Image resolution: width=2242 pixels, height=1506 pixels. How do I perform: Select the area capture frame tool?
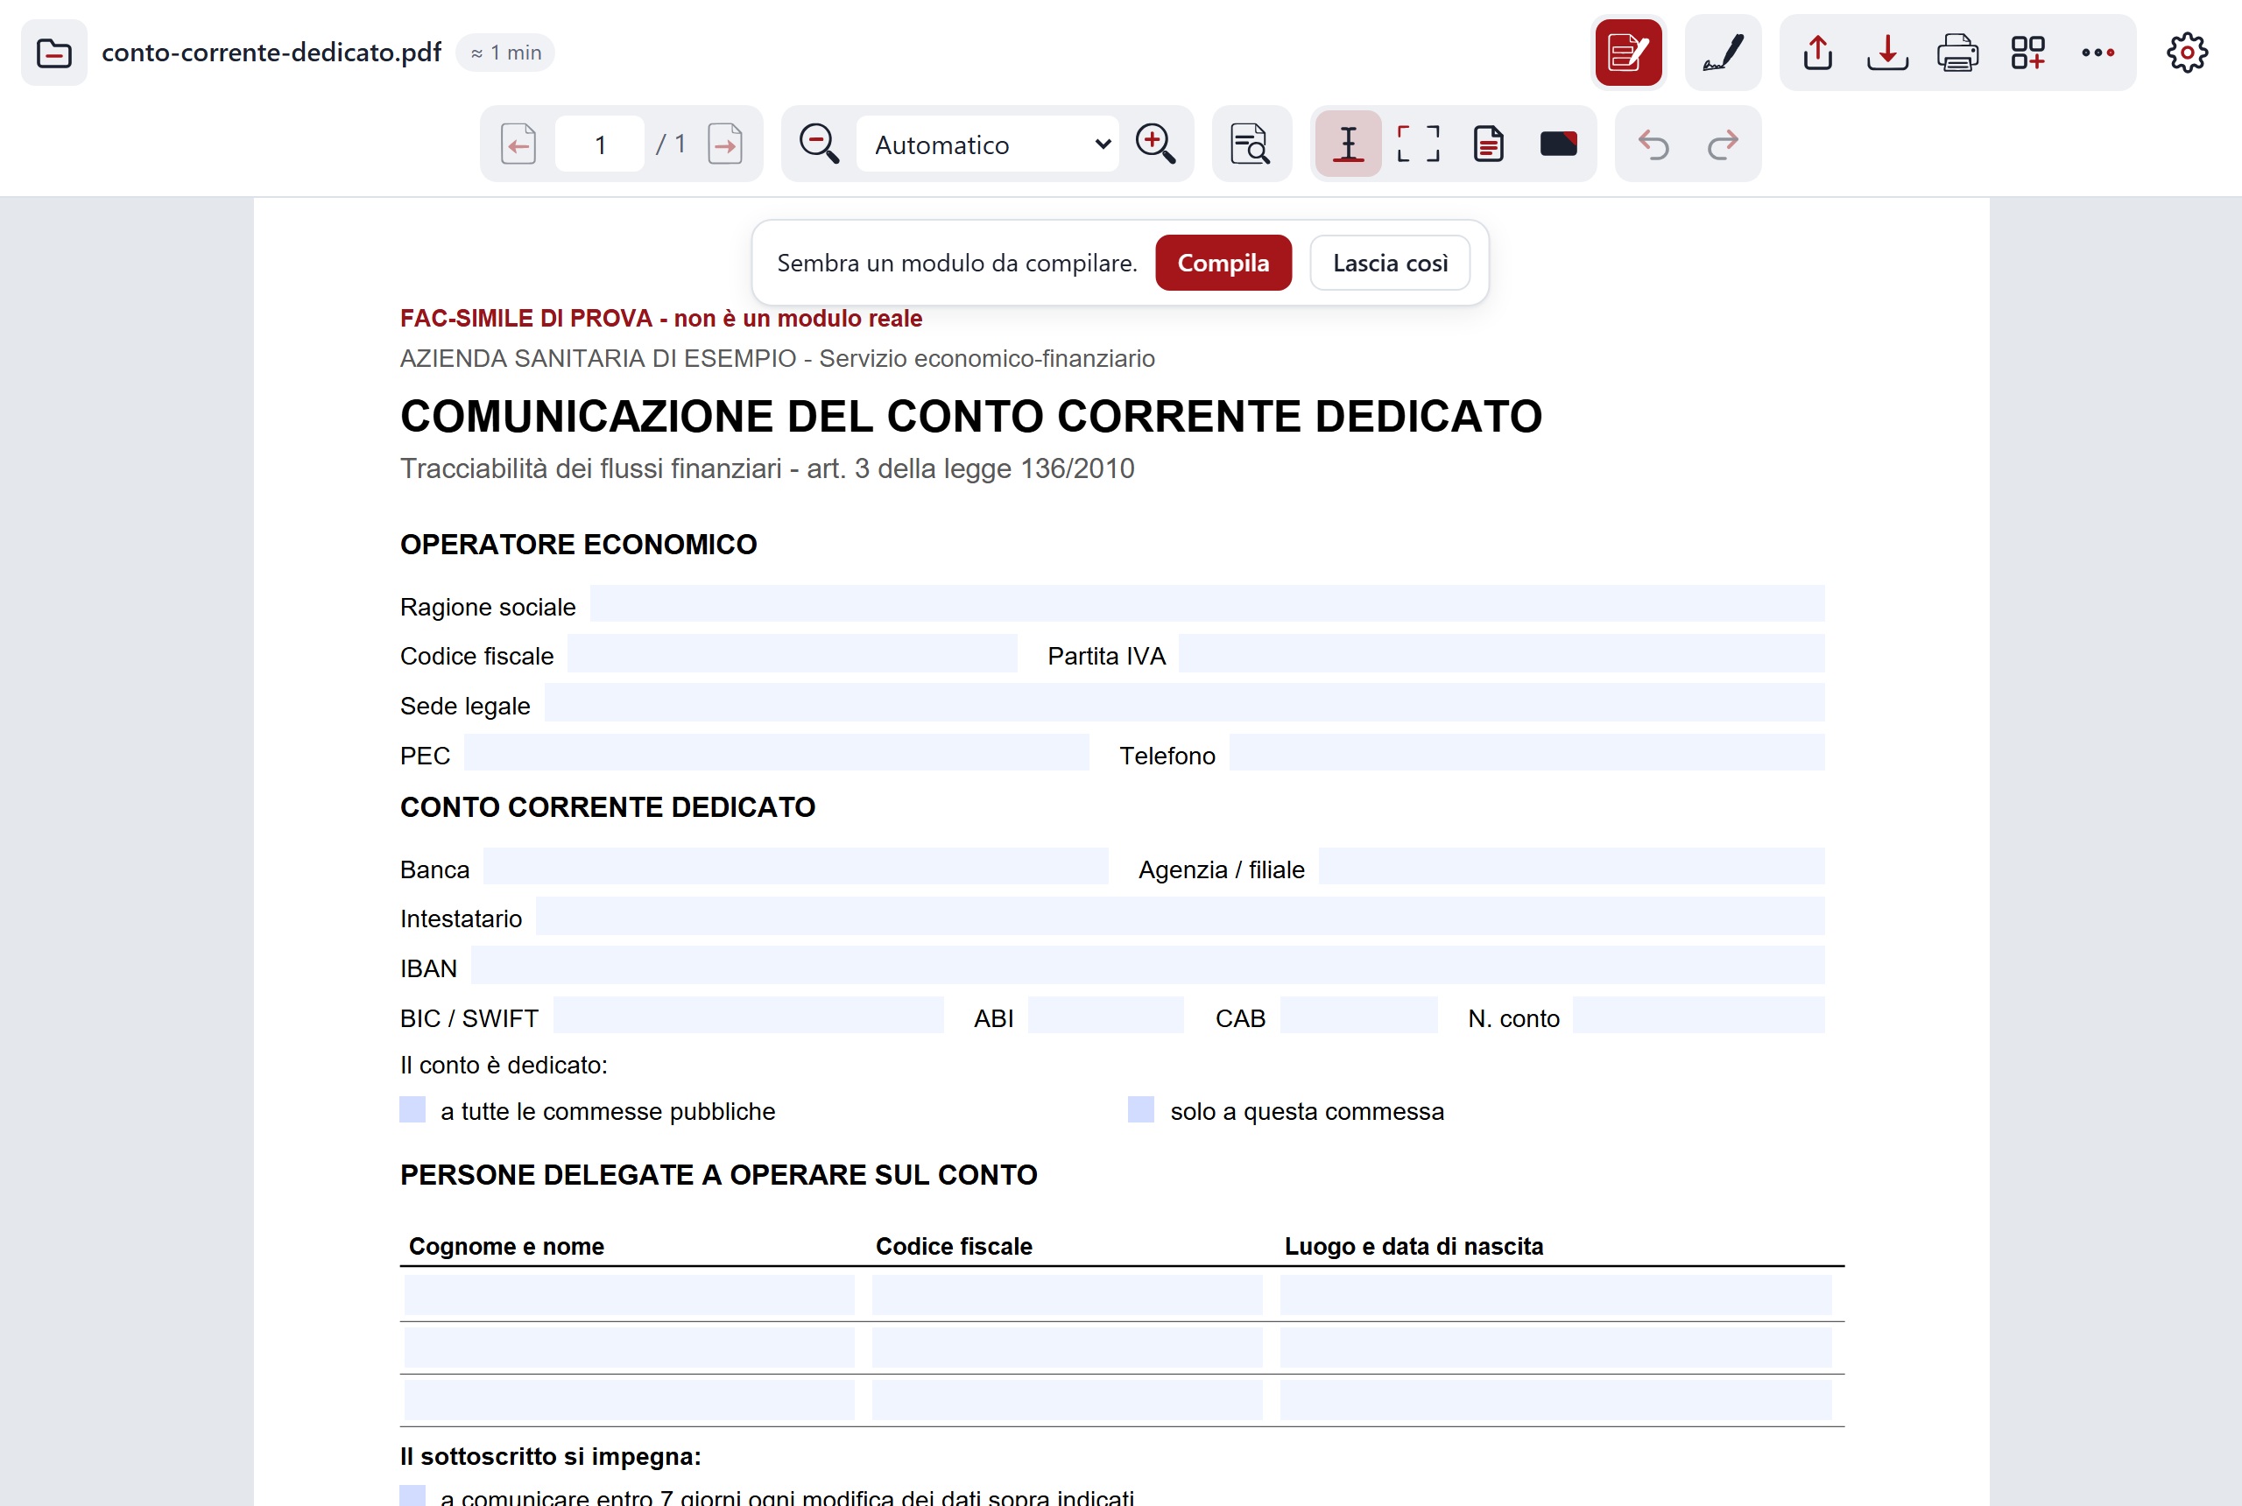click(x=1418, y=144)
